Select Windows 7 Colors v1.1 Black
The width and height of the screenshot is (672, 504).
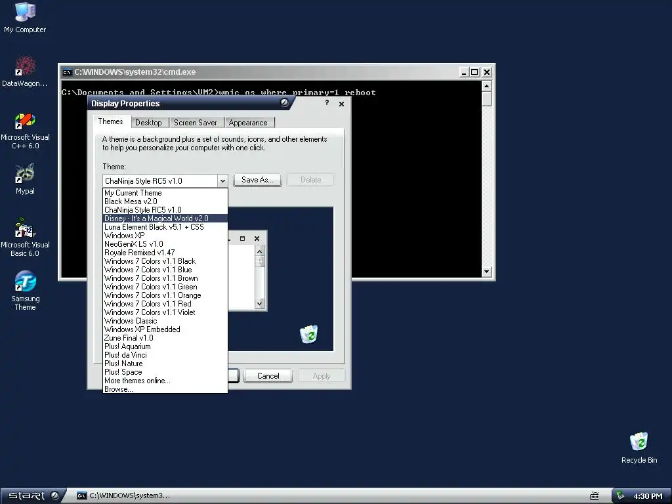[x=165, y=261]
